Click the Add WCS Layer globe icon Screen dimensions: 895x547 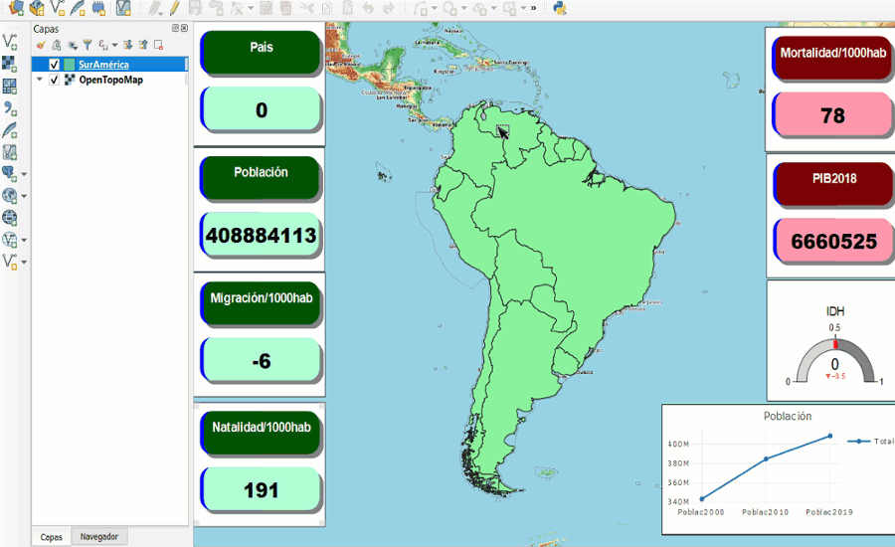click(10, 217)
